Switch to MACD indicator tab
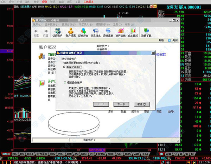 6,154
